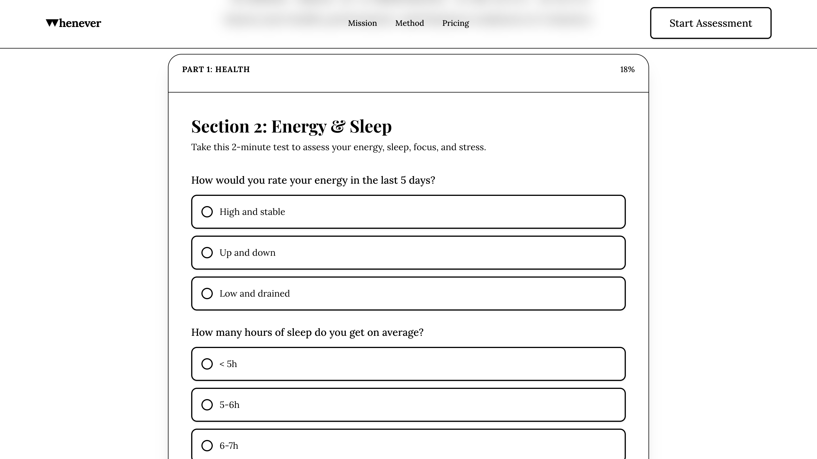
Task: Open the Mission nav link
Action: pyautogui.click(x=362, y=23)
